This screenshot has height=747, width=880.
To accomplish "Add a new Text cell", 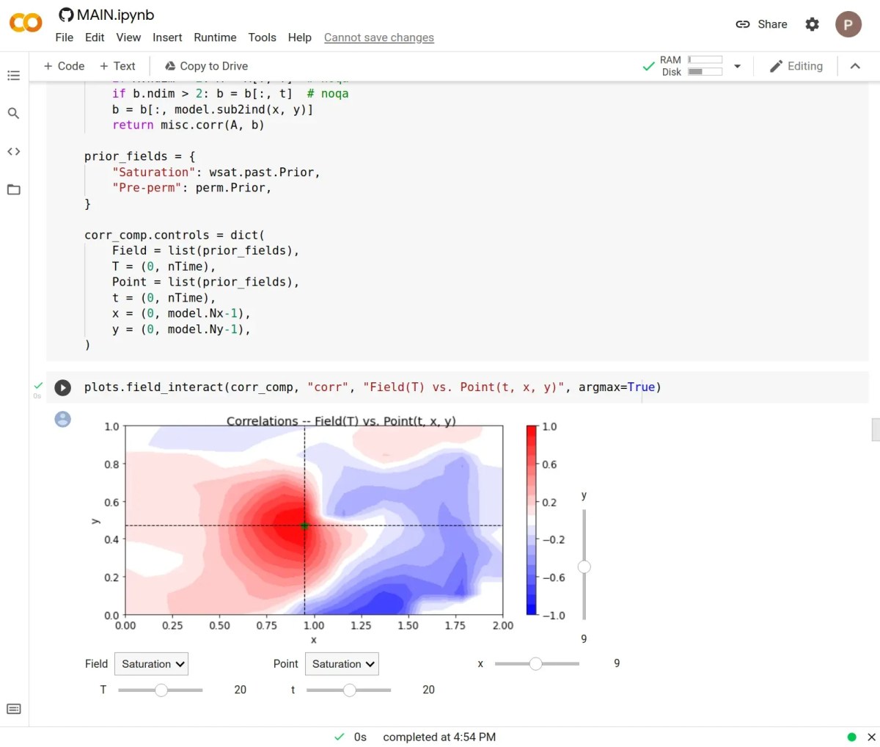I will 117,66.
